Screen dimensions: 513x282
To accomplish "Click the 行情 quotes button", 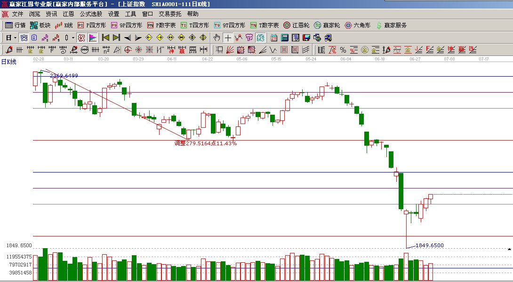I will pyautogui.click(x=16, y=25).
